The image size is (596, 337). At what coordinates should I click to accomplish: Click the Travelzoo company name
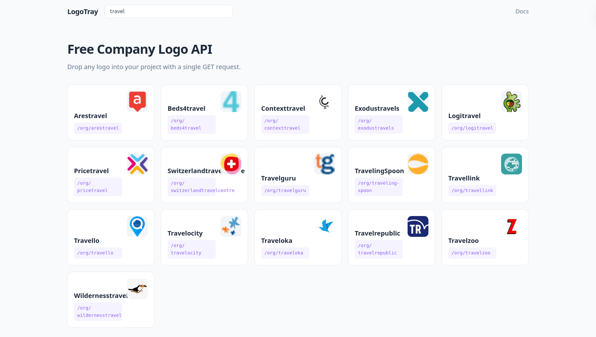pyautogui.click(x=463, y=241)
